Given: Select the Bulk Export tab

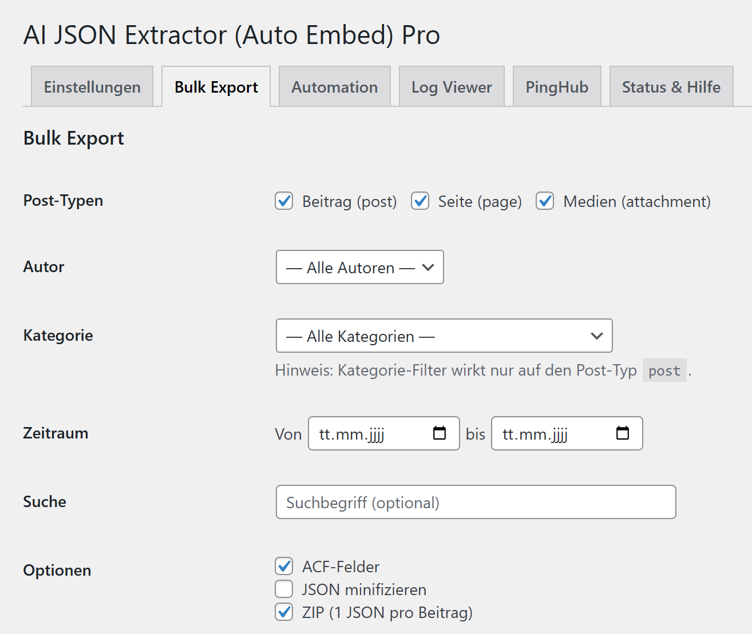Looking at the screenshot, I should click(x=216, y=87).
